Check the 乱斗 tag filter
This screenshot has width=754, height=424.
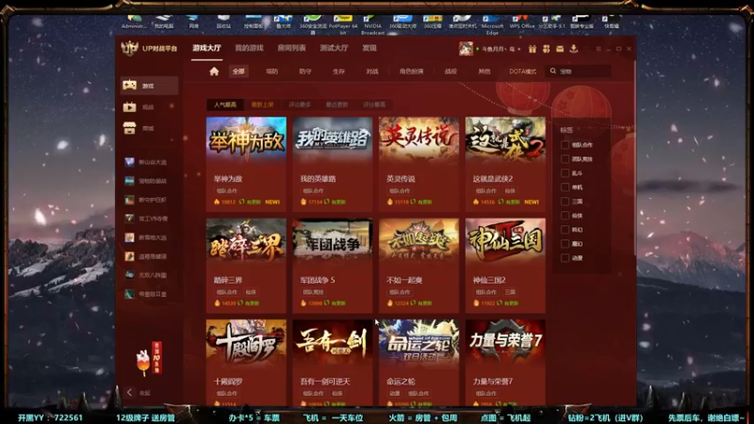tap(565, 173)
